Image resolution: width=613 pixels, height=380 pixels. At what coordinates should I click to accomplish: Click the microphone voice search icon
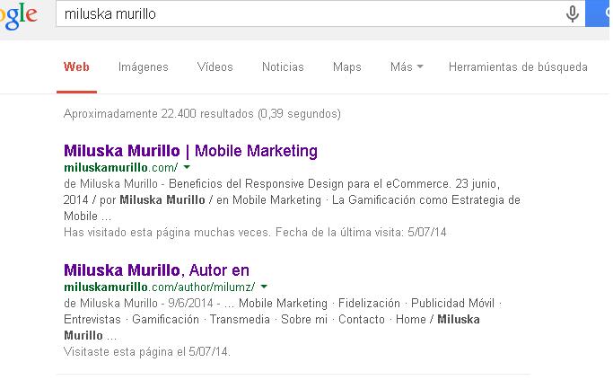pyautogui.click(x=572, y=14)
